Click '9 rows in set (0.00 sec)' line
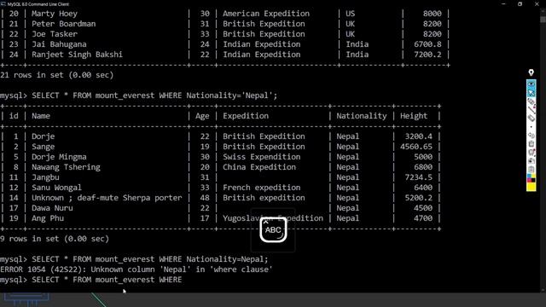 [x=55, y=239]
